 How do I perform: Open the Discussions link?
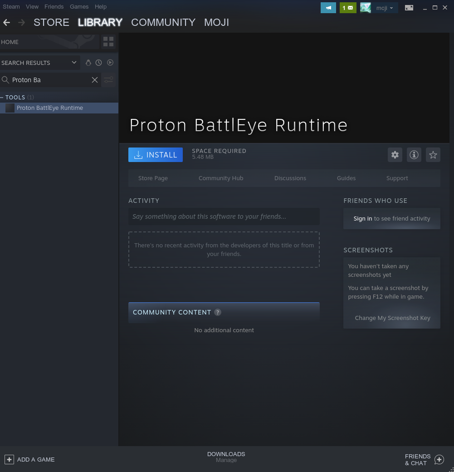[290, 178]
